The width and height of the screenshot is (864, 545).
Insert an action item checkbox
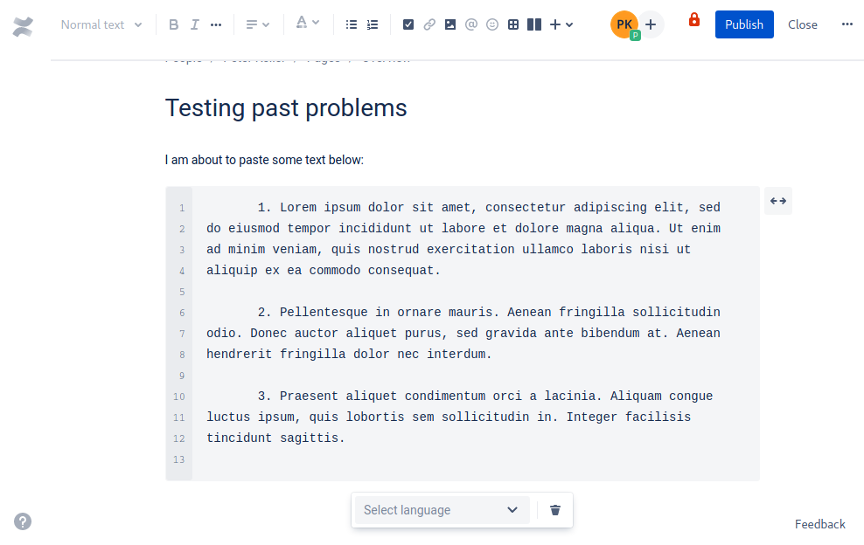(408, 24)
